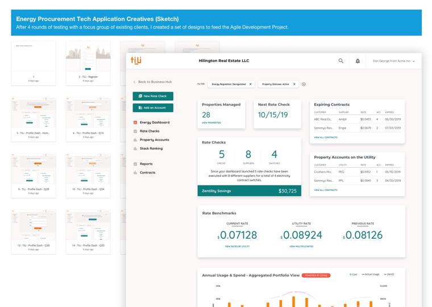This screenshot has width=432, height=307.
Task: Click the Ambit supplier cell
Action: 342,119
